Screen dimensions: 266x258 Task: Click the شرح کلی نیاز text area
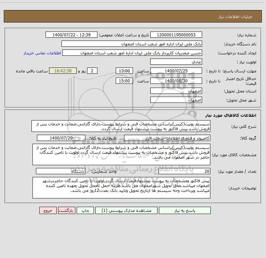click(x=121, y=126)
